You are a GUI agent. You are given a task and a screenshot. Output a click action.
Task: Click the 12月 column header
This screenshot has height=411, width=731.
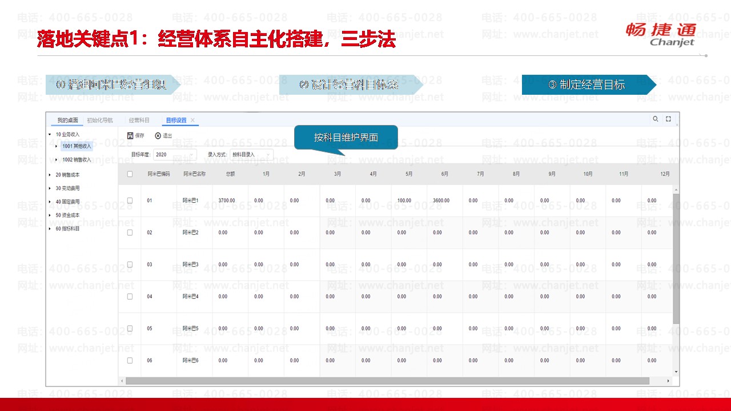point(665,174)
